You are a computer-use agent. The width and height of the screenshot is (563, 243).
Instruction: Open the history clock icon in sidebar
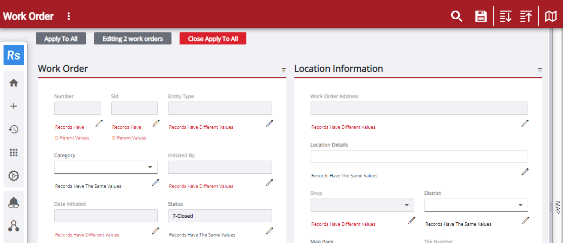click(14, 129)
